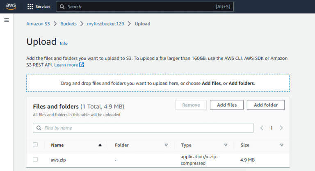Sort ascending by Name column arrow

pos(100,145)
